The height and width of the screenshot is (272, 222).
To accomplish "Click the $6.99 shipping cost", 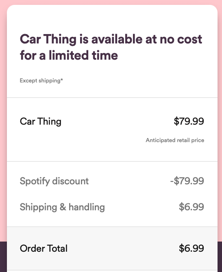I will pos(192,207).
